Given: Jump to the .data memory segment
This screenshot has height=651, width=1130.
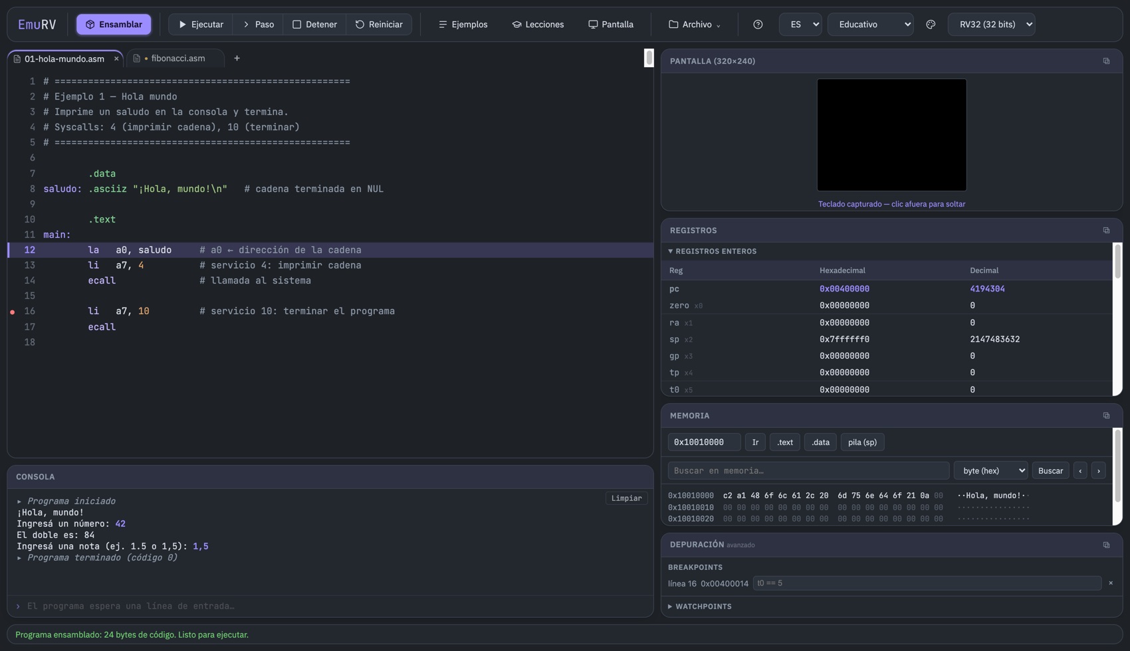Looking at the screenshot, I should click(820, 442).
